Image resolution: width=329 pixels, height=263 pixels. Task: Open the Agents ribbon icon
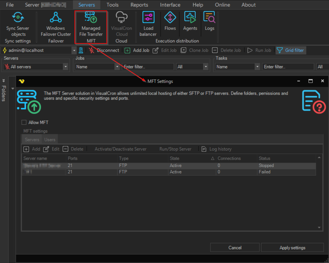point(190,18)
